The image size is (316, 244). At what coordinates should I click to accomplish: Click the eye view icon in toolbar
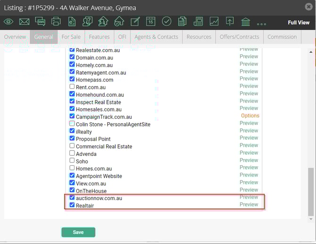click(x=8, y=22)
